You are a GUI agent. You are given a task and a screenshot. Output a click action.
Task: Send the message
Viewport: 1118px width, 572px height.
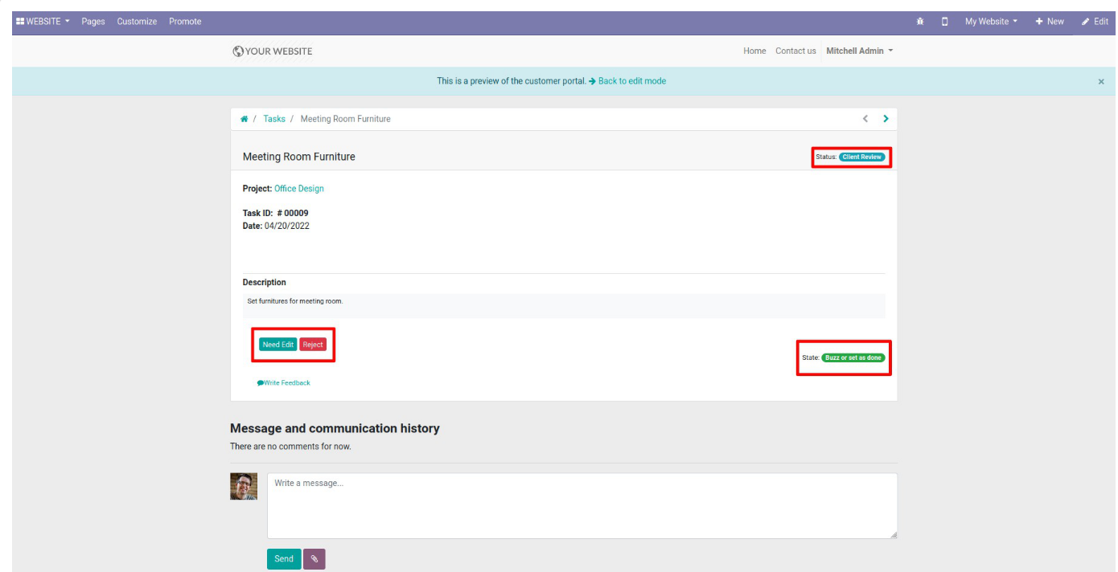coord(284,559)
